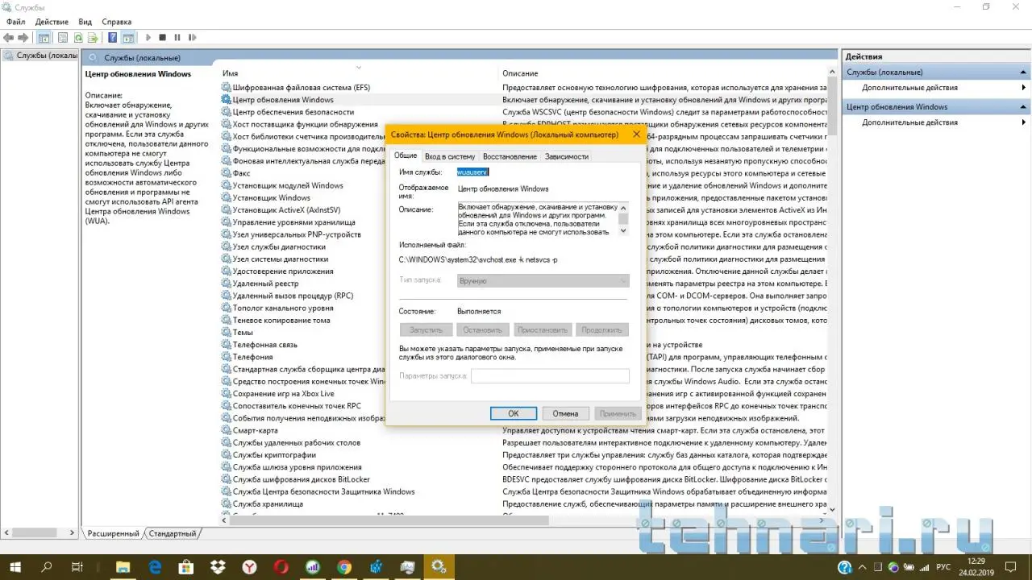Open the Тип запуска dropdown
The image size is (1032, 580).
543,280
